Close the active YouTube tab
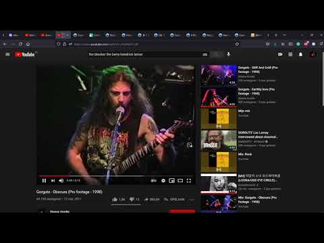This screenshot has width=324, height=243. [x=67, y=35]
